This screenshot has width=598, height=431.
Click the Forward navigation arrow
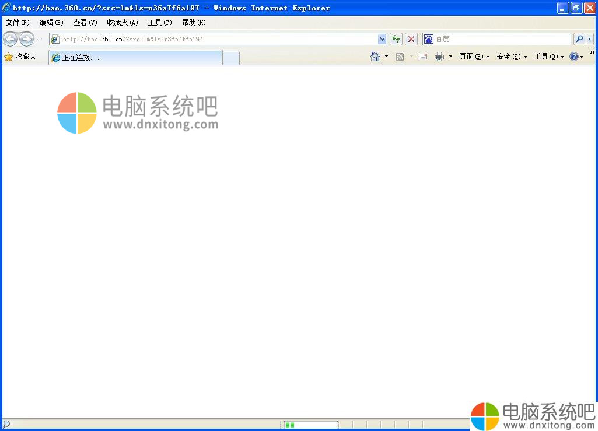(x=26, y=39)
